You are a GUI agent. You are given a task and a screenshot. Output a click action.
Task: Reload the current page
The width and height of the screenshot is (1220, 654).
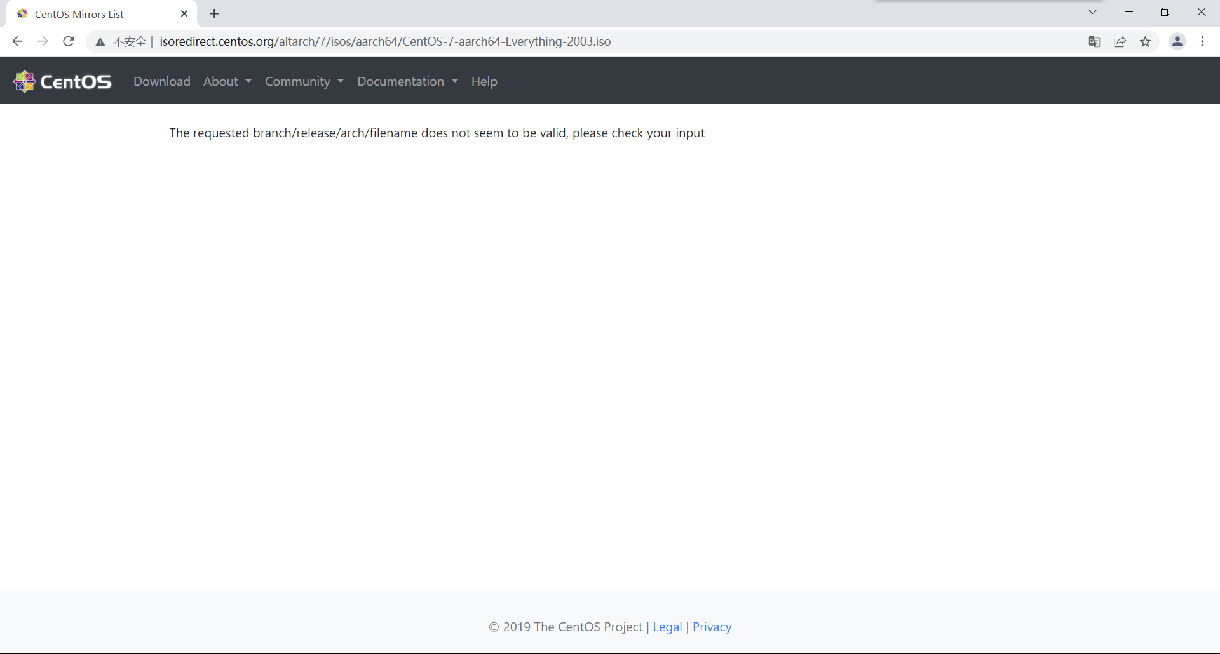click(x=68, y=41)
